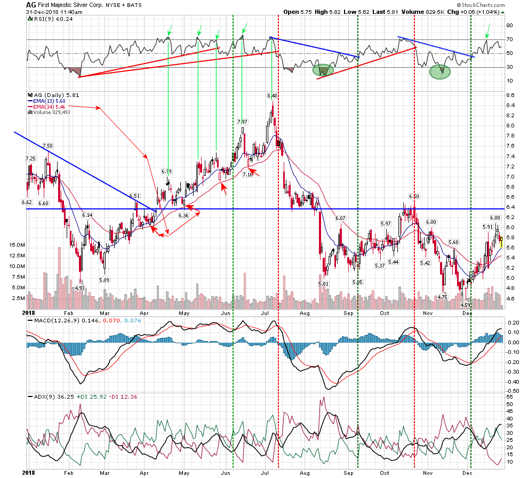Click the Volume bars legend icon
528x478 pixels.
click(29, 112)
